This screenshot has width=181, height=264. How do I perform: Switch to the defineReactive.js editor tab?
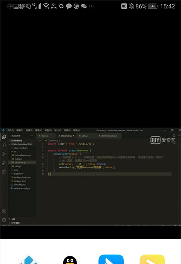(x=109, y=136)
